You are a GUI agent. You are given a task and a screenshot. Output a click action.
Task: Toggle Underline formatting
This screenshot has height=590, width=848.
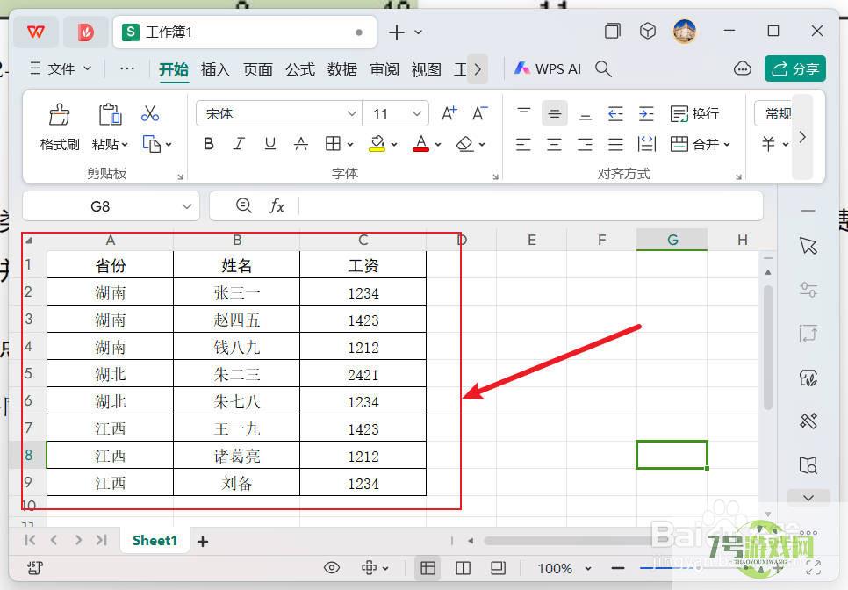(x=269, y=144)
